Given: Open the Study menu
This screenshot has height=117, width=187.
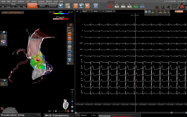Looking at the screenshot, I should tap(3, 1).
